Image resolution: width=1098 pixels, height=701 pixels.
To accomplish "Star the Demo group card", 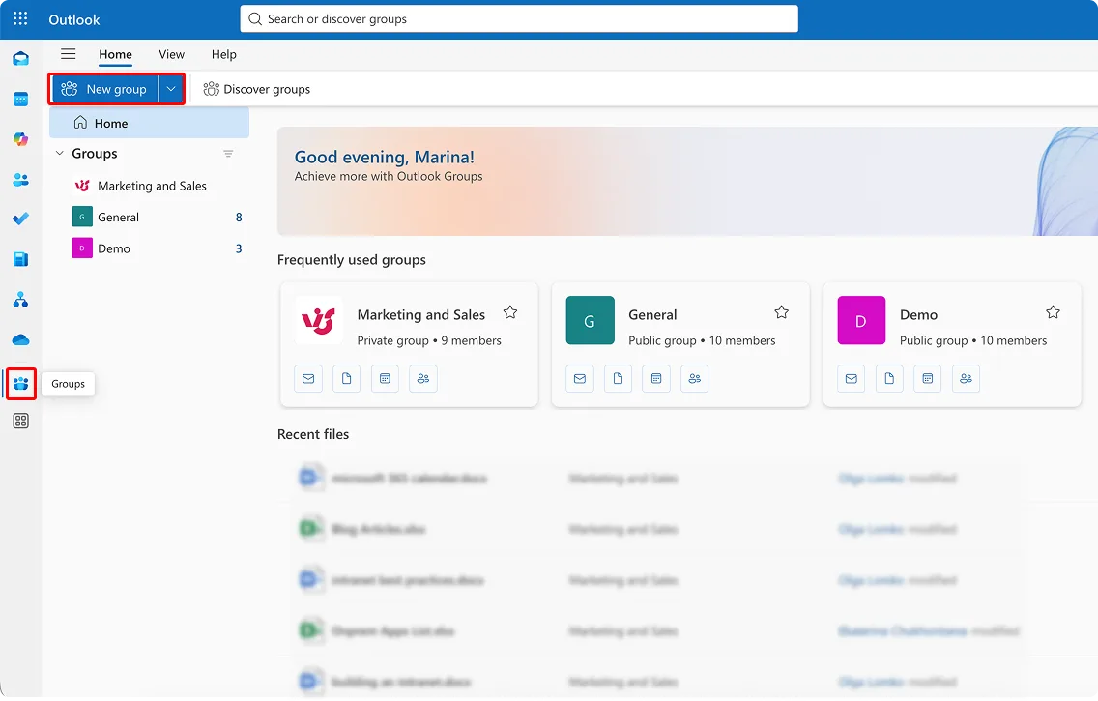I will click(x=1053, y=311).
